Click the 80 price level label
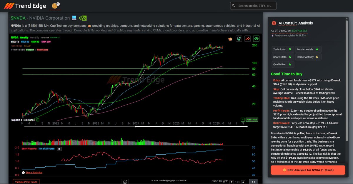Image resolution: width=353 pixels, height=184 pixels. pos(253,68)
